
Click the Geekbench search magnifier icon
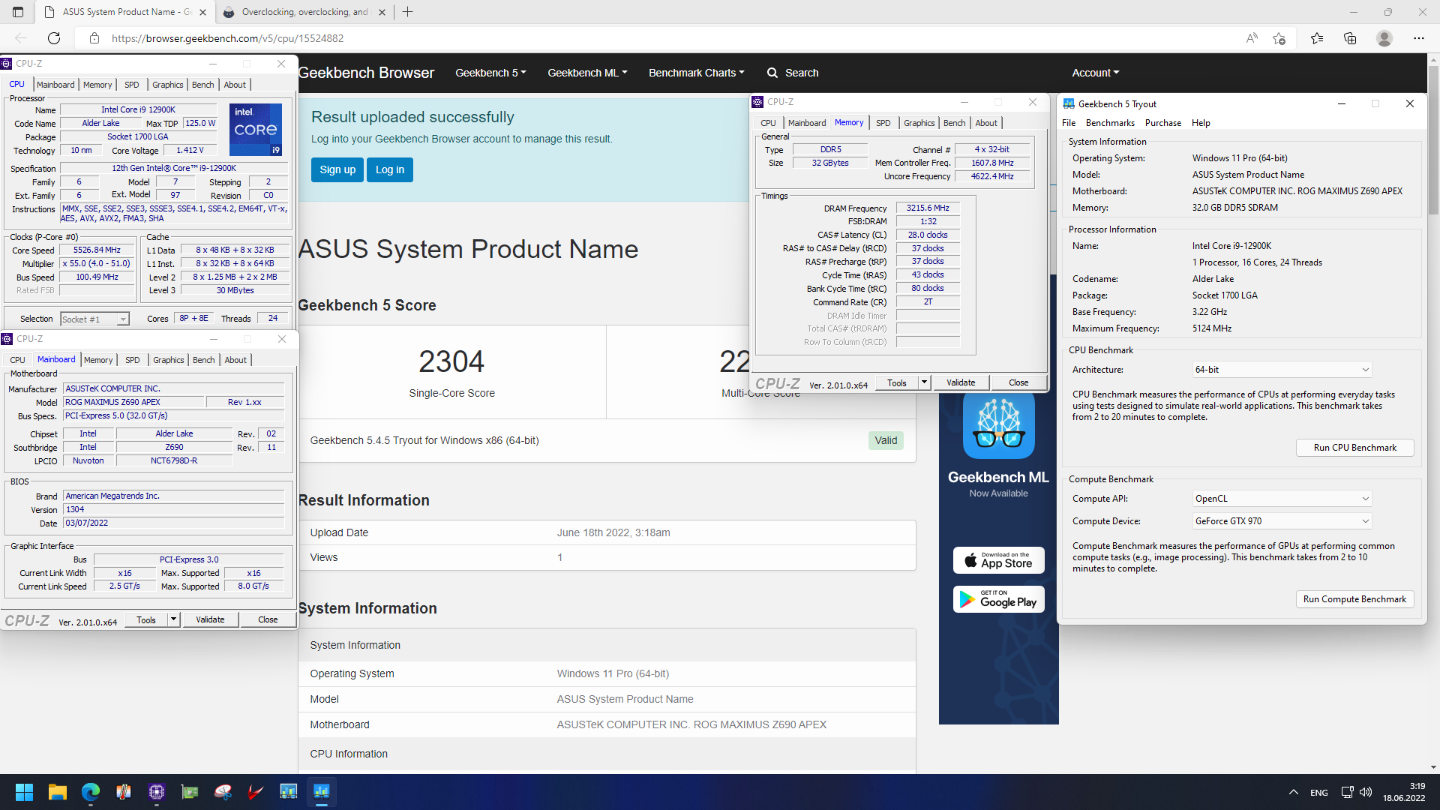772,73
